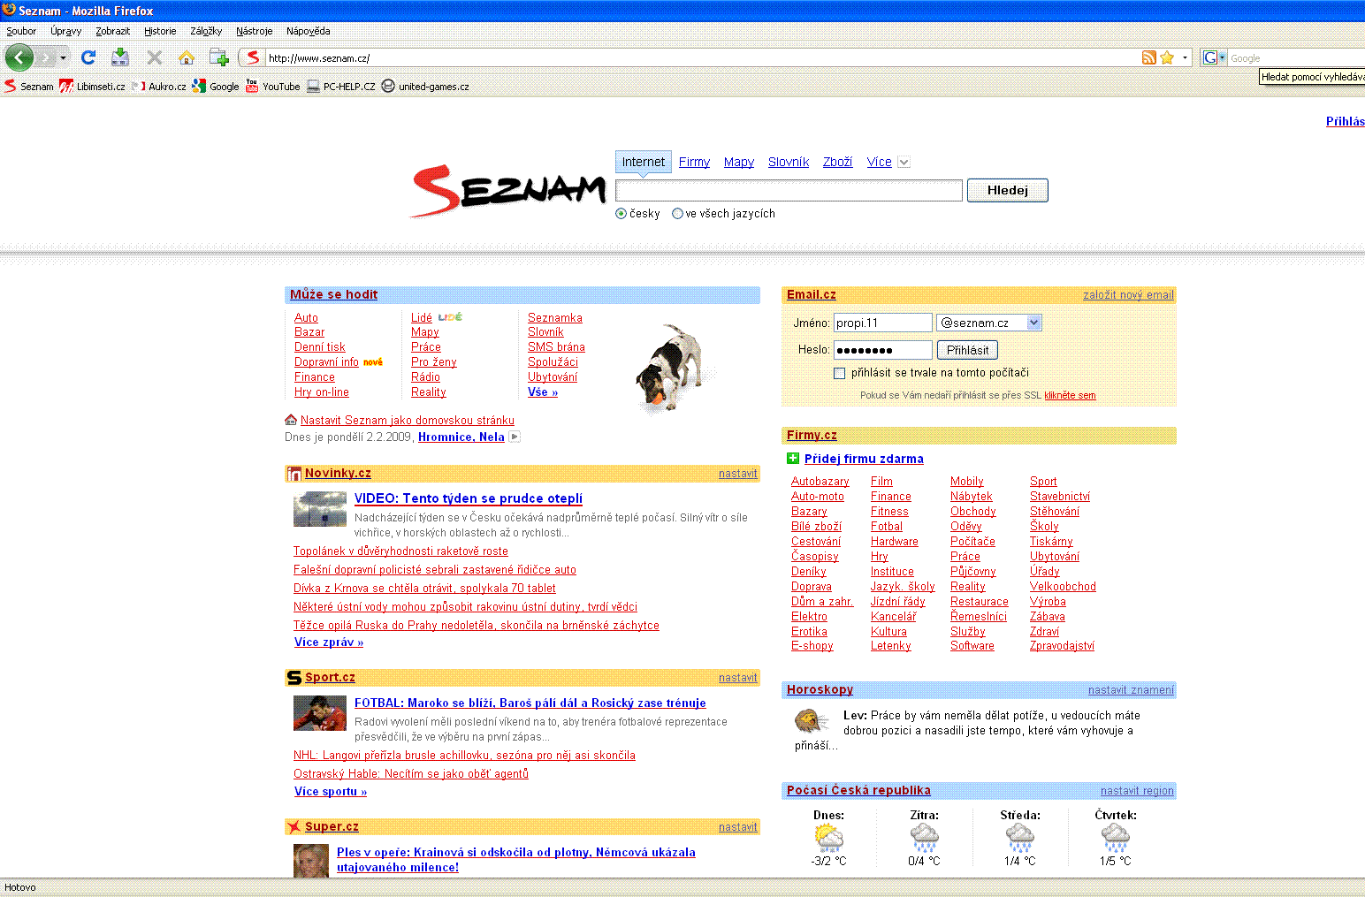Open 'Nastavit Seznam jako domovskou stránku' link

coord(408,420)
